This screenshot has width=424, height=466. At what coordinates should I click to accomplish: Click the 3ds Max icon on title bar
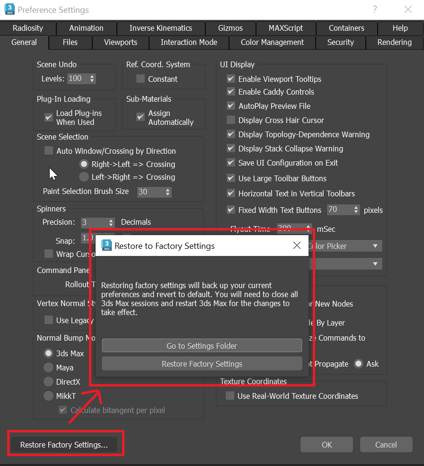click(10, 9)
